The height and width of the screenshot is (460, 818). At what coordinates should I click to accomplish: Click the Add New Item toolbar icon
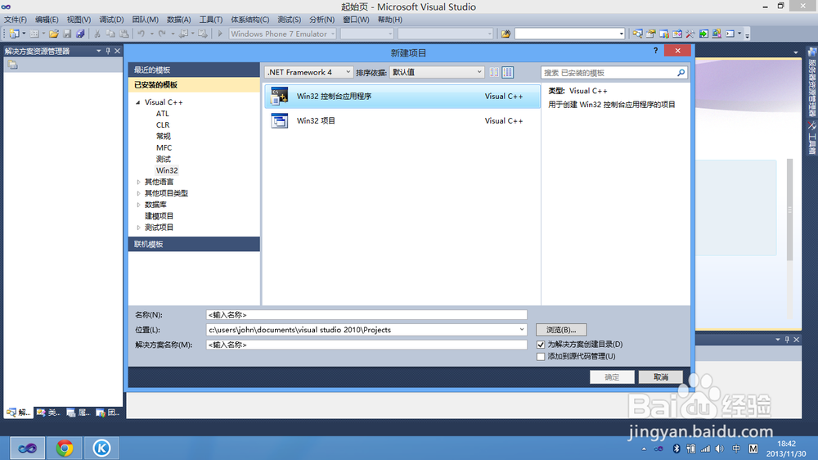click(x=34, y=34)
